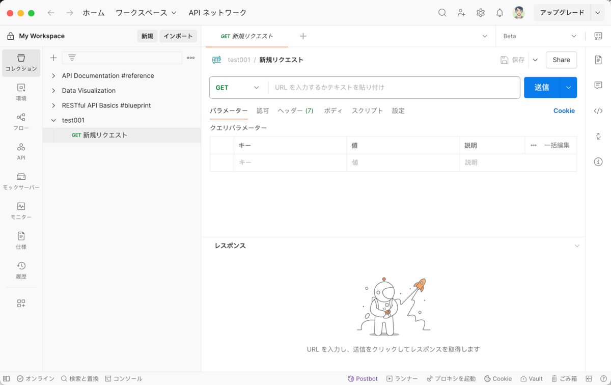This screenshot has height=385, width=611.
Task: Open the Mock Servers (モックサーバー) sidebar icon
Action: 21,181
